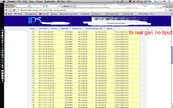Go to the Statistik page link
The image size is (173, 108).
point(65,28)
